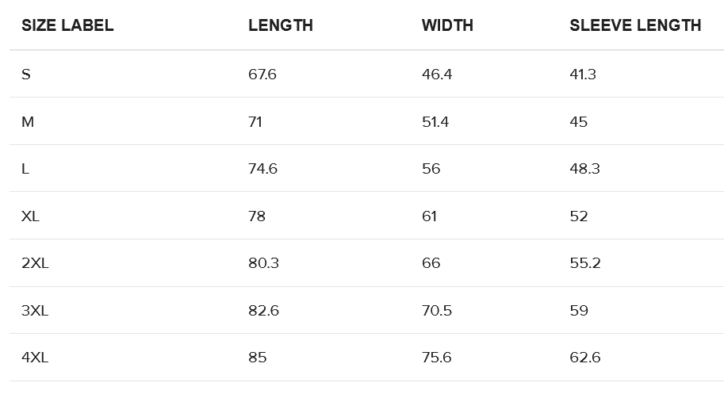Click the 75.6 width value
The image size is (724, 398).
tap(437, 358)
